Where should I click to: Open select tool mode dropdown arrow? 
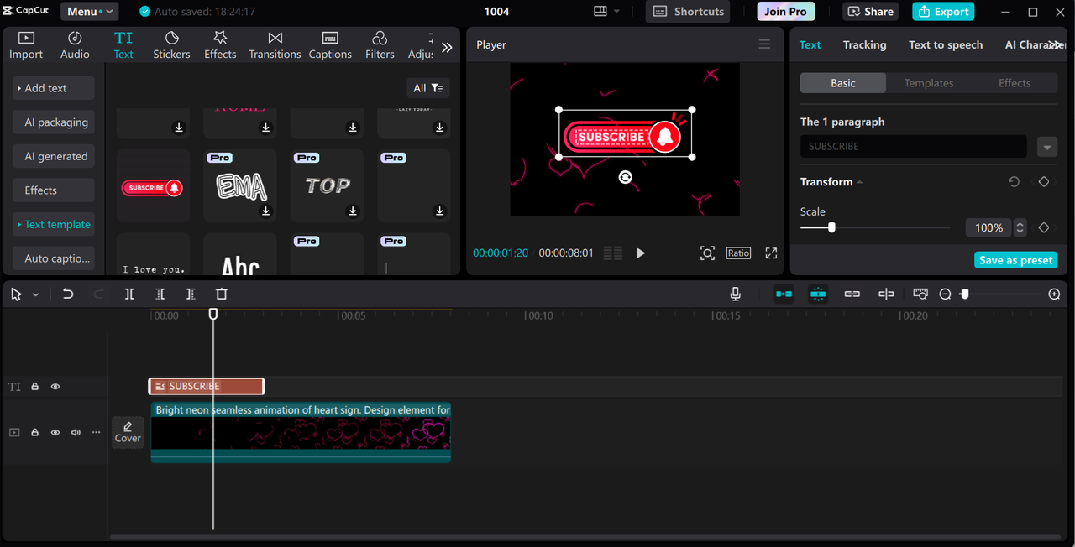pos(35,294)
